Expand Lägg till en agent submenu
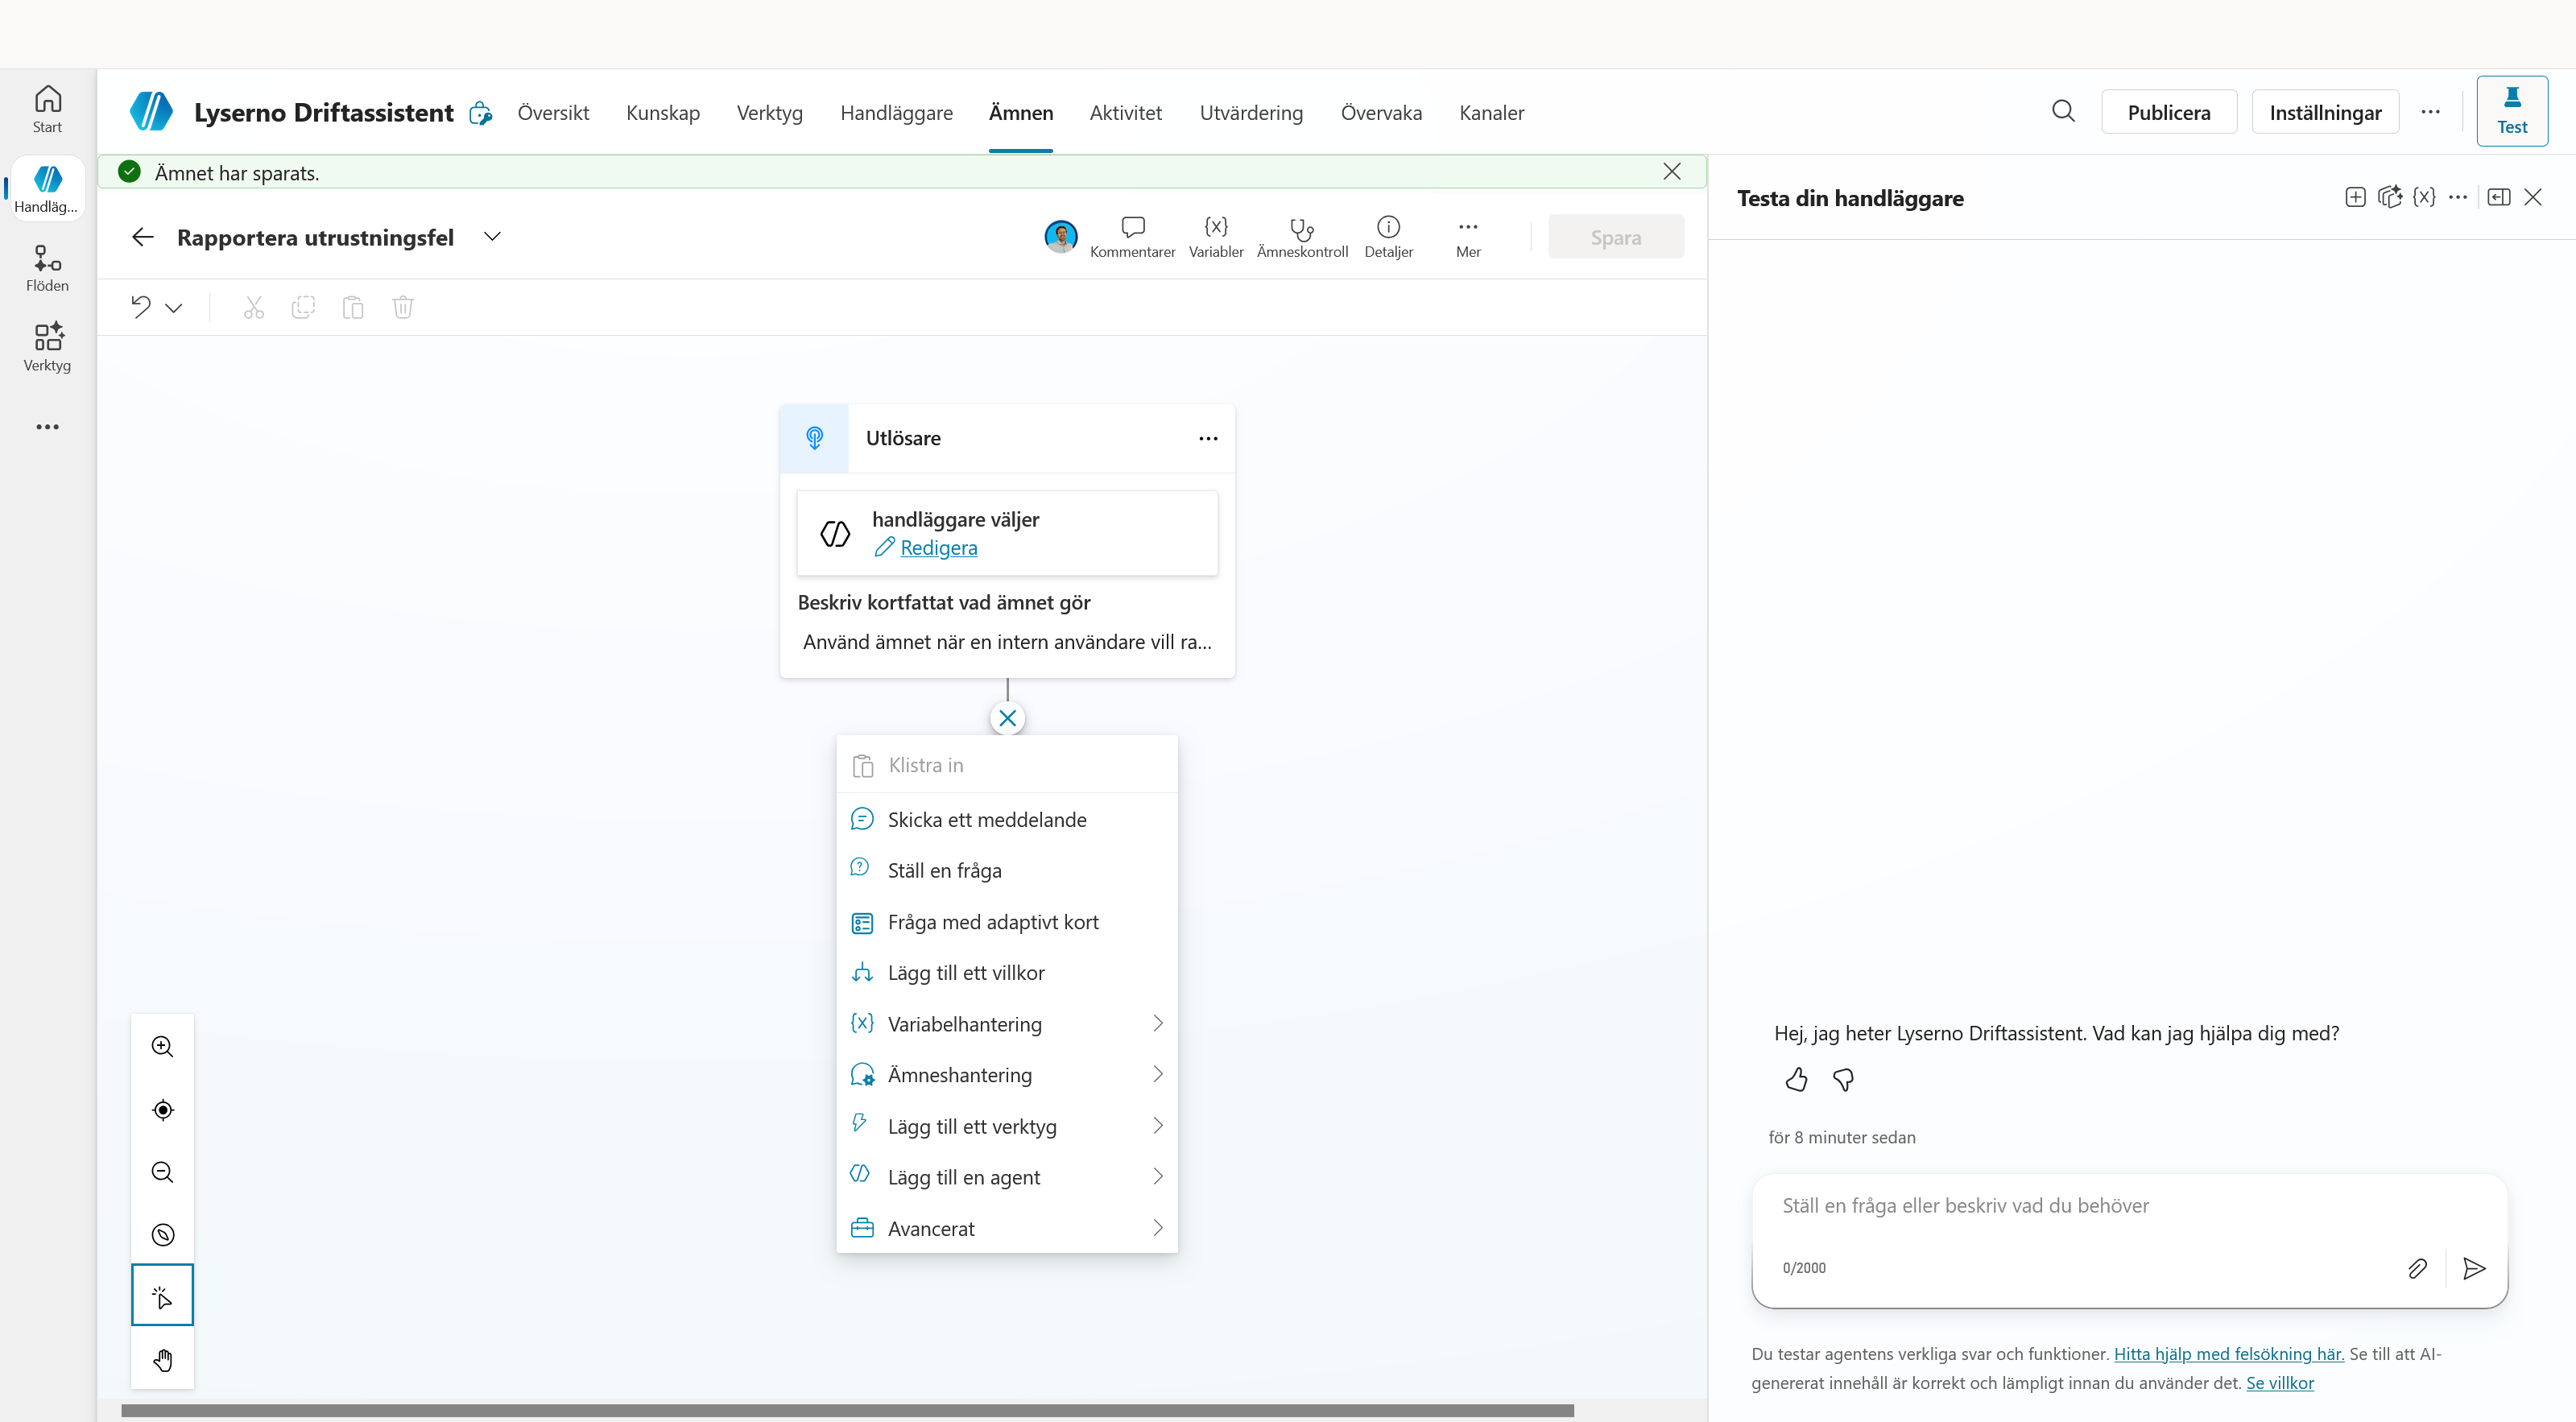Screen dimensions: 2576x1422 (x=1007, y=1177)
